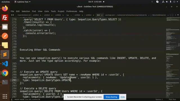Close the package.json tab
180x101 pixels.
[149, 15]
